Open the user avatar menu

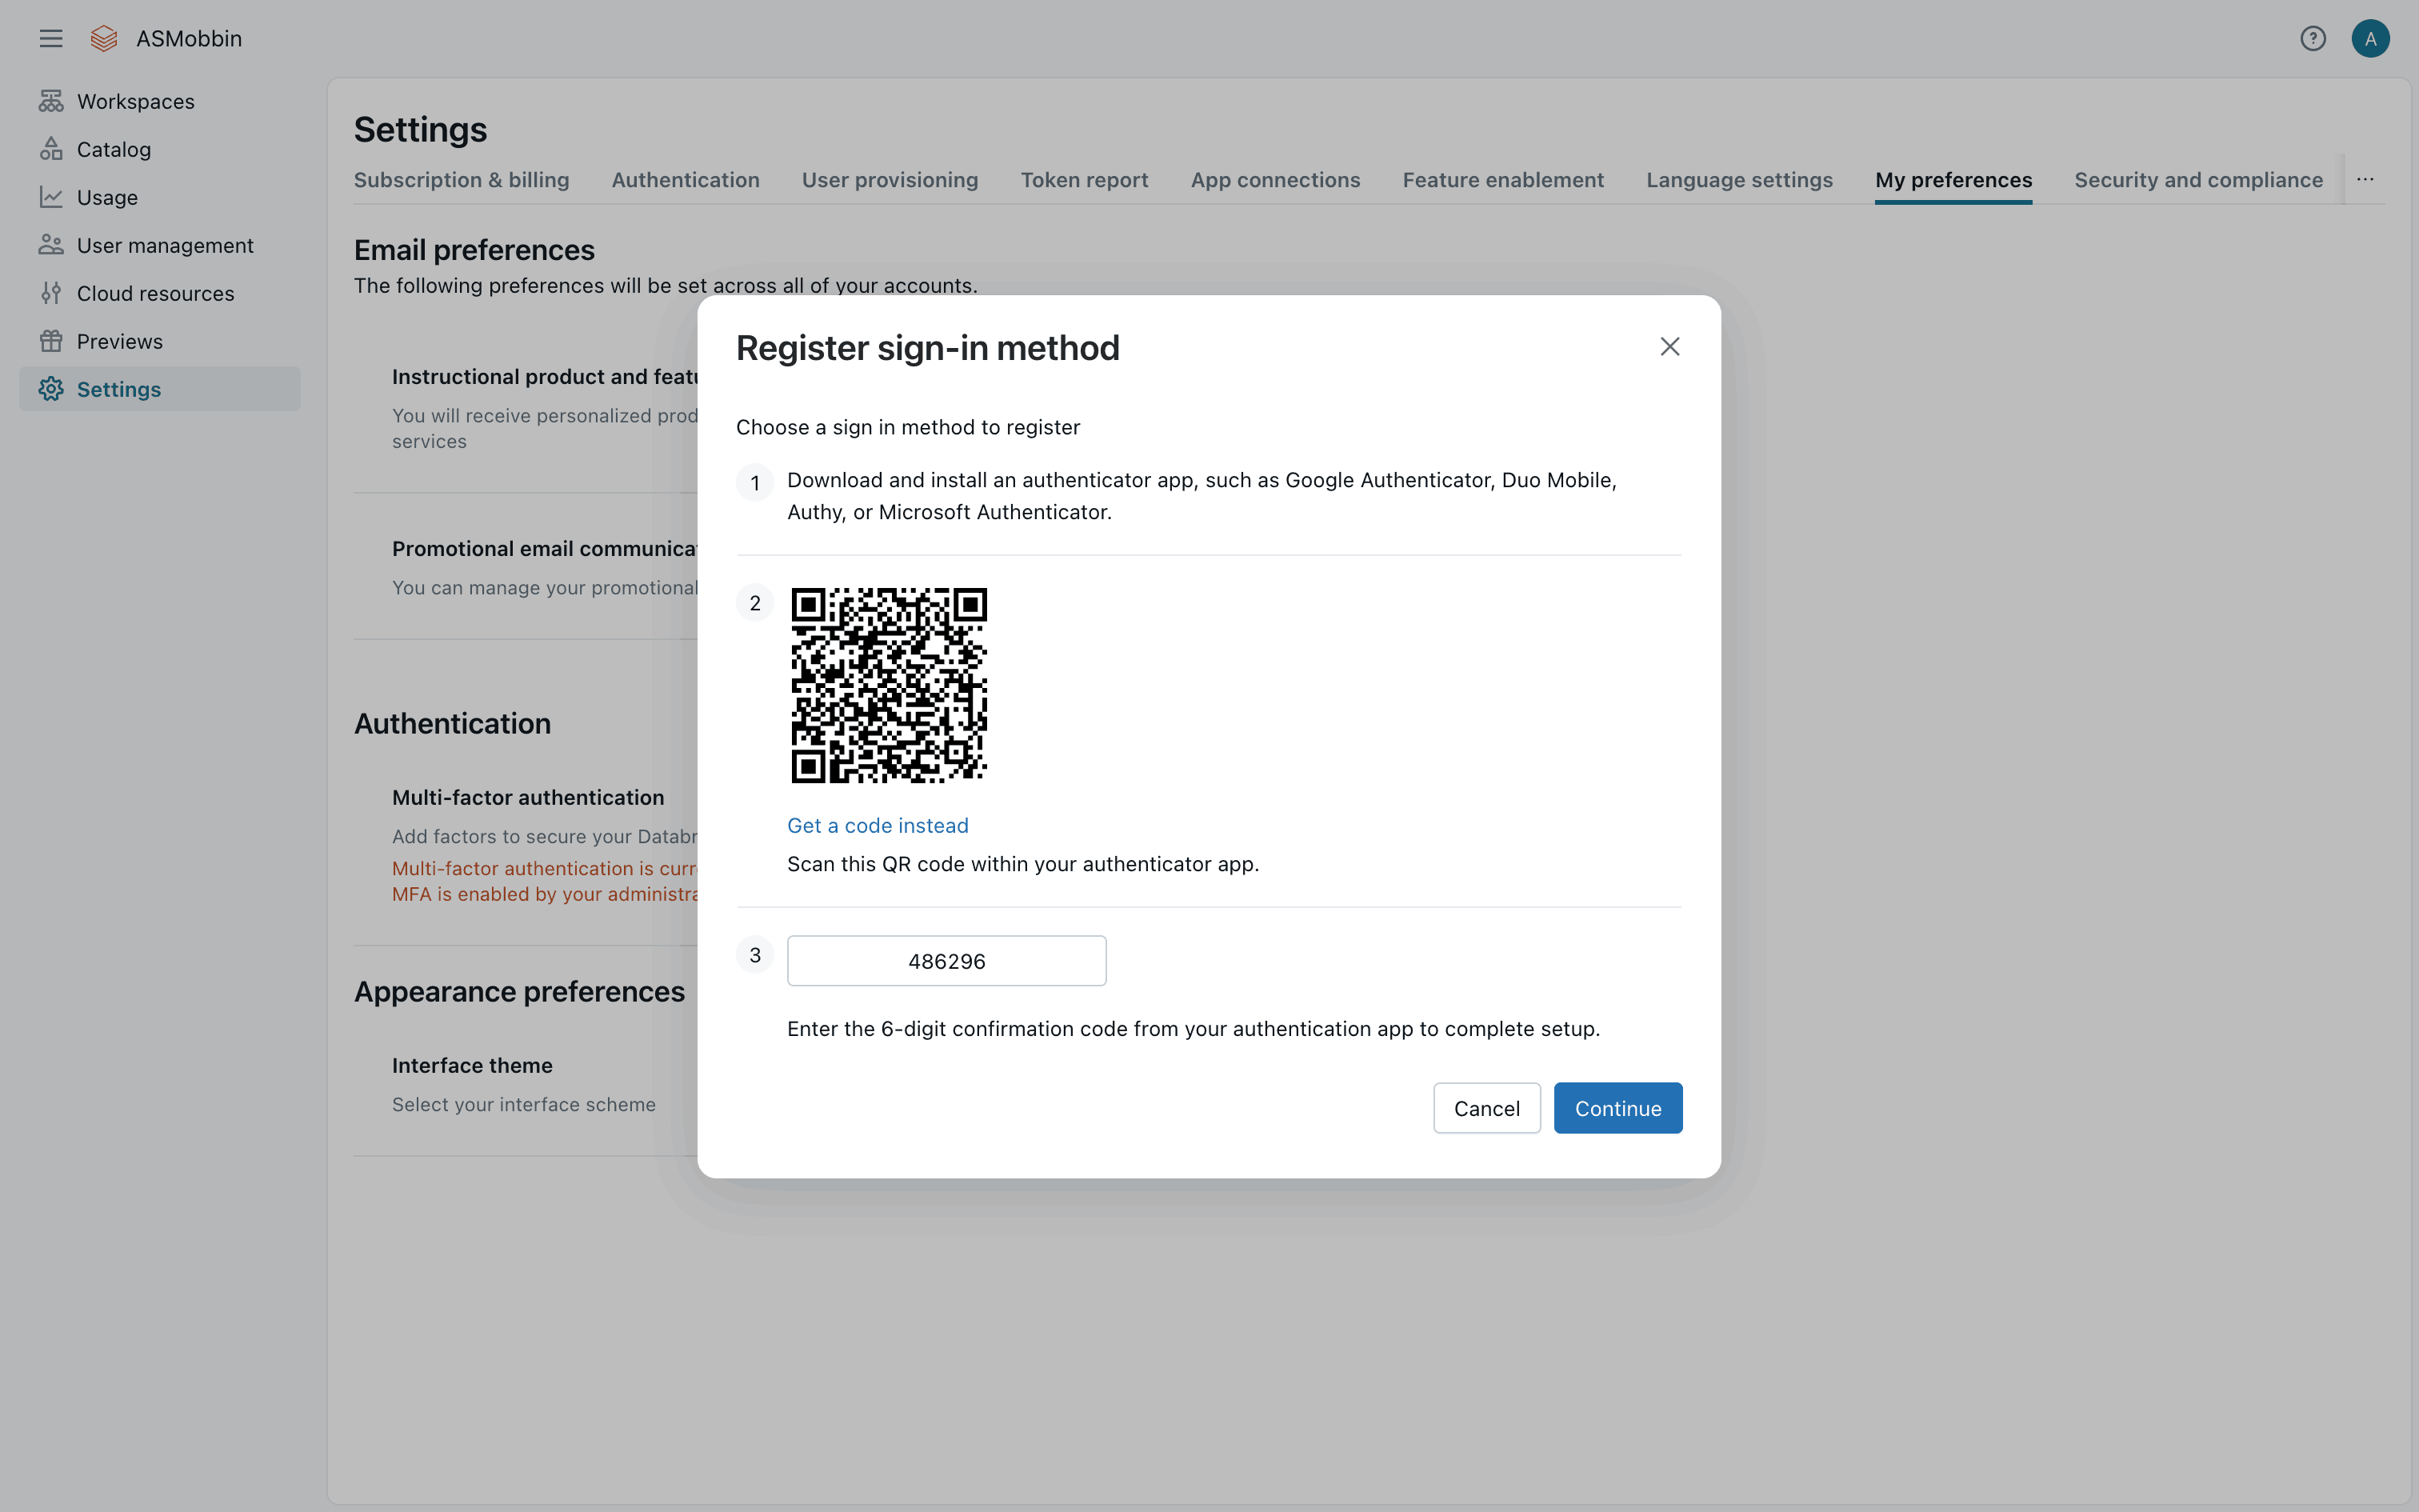click(2369, 38)
